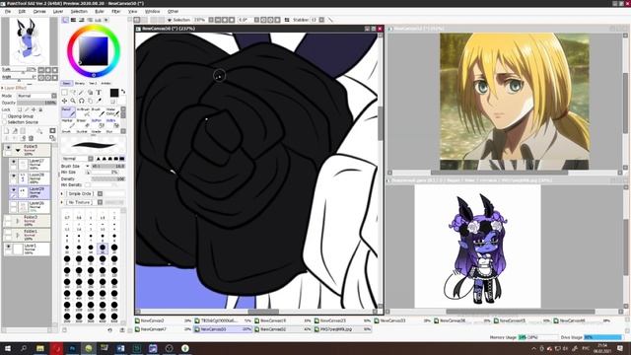Hide Layer27
This screenshot has height=355, width=631.
[x=14, y=162]
